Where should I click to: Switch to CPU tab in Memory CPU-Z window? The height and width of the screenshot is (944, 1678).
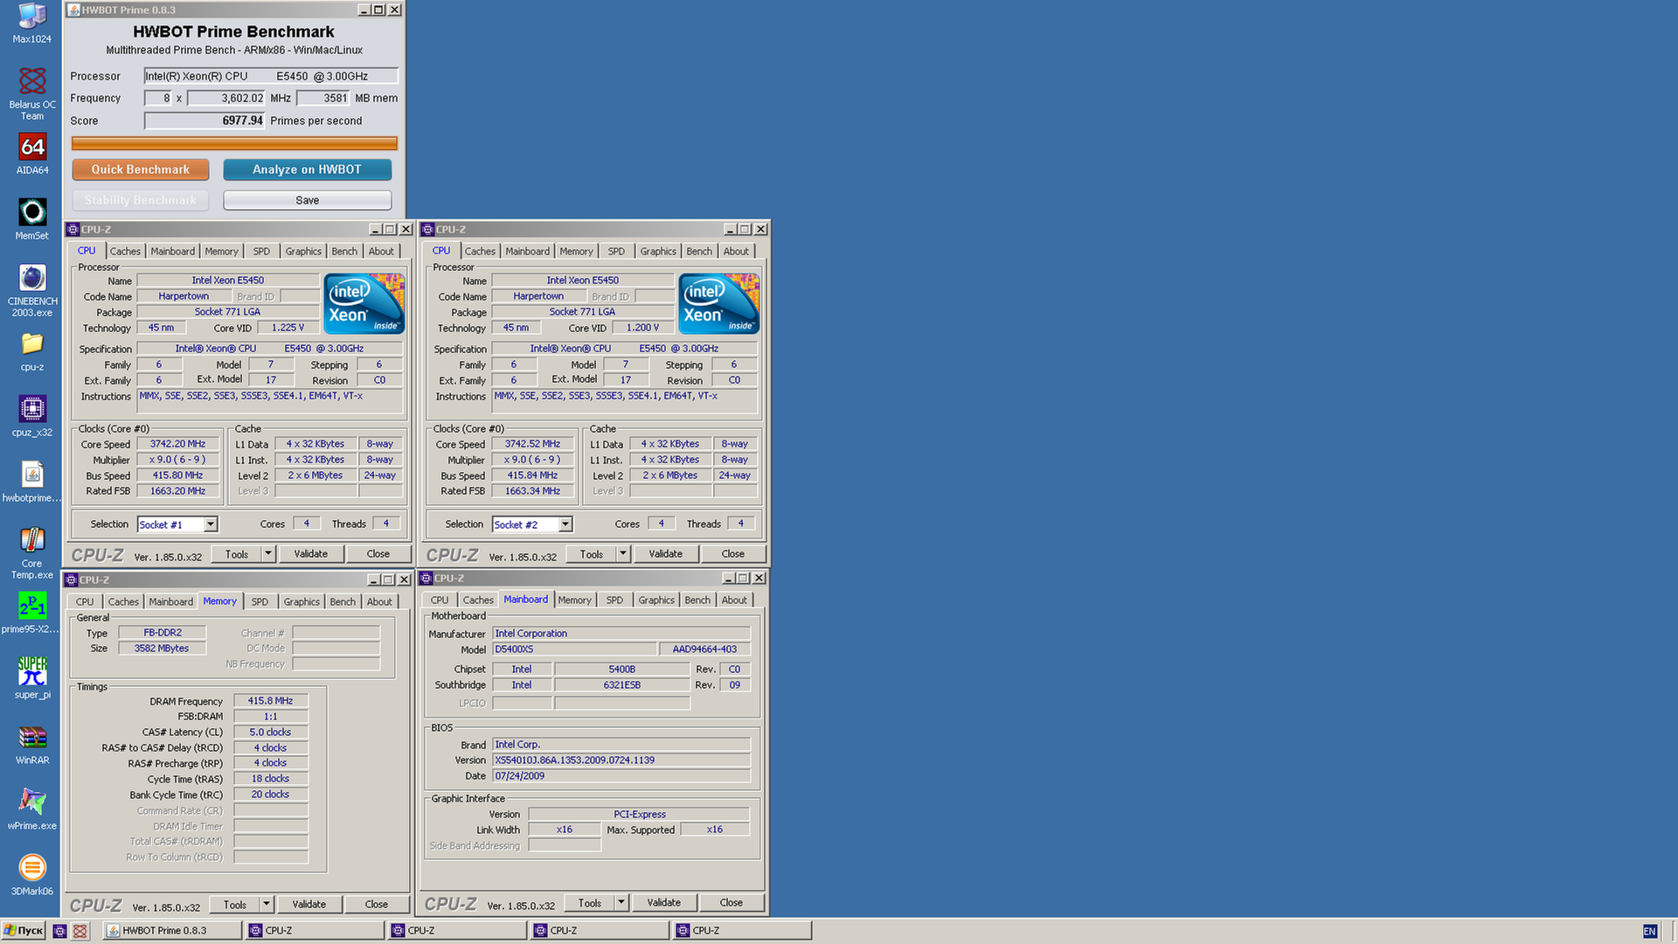click(85, 602)
